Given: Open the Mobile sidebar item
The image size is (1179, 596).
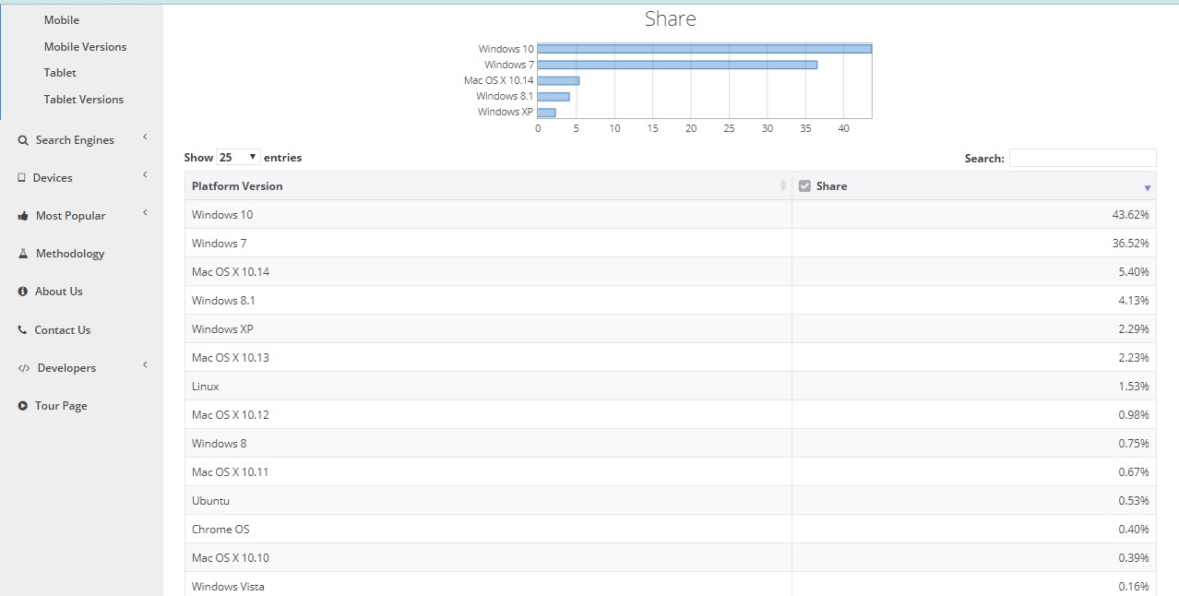Looking at the screenshot, I should click(x=62, y=20).
